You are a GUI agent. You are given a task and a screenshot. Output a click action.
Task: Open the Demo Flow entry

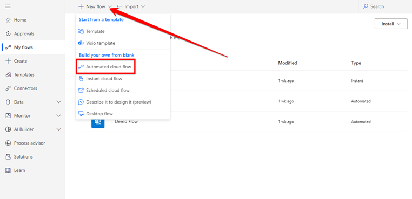point(127,122)
